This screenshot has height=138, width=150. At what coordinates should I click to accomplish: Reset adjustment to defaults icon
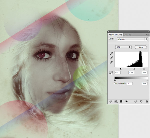click(141, 101)
